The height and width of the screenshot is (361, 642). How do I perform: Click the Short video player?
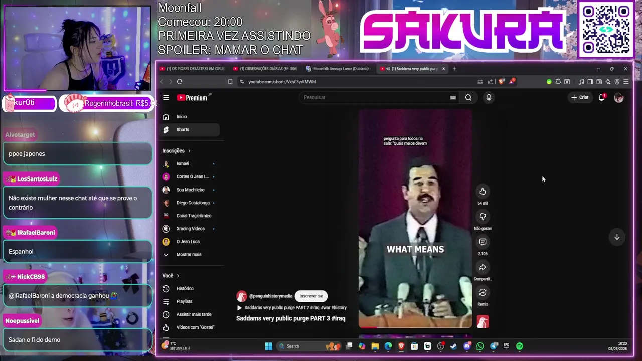415,219
